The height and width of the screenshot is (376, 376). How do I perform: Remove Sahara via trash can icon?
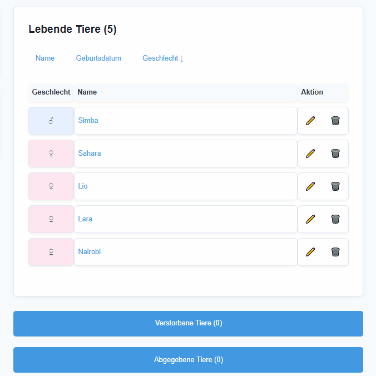coord(335,154)
